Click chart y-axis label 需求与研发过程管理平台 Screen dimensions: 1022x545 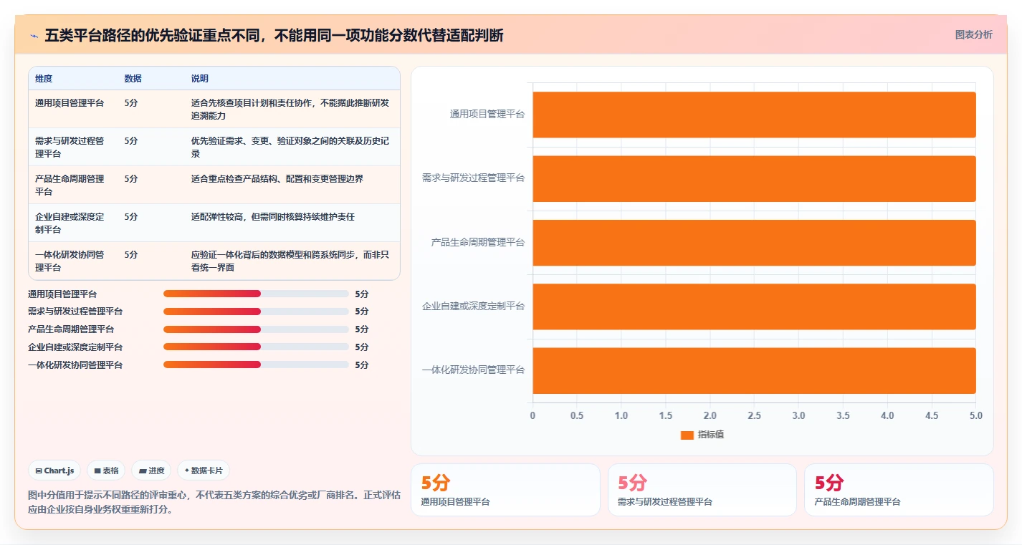pos(473,178)
